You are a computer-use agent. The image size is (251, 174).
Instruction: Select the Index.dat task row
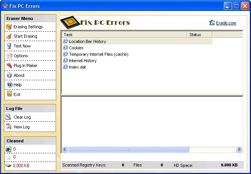[x=137, y=67]
